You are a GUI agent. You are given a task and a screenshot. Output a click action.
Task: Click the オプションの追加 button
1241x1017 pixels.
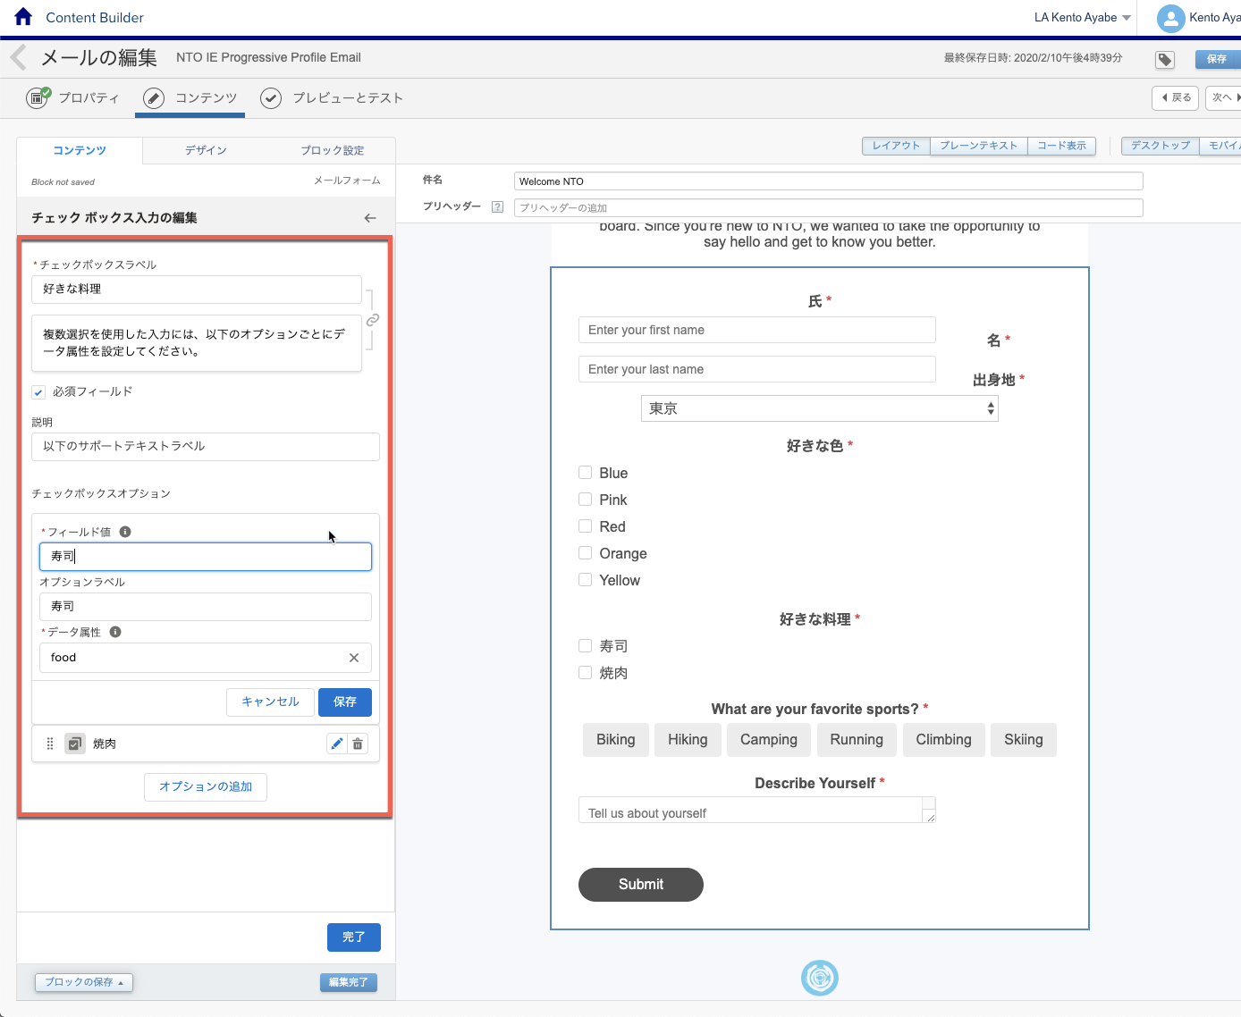[x=206, y=787]
